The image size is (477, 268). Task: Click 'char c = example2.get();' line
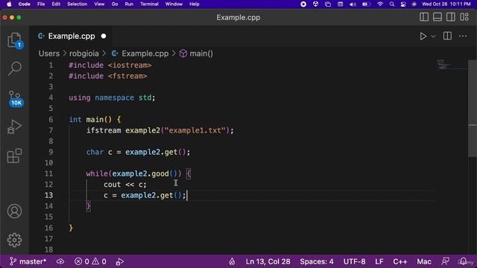click(138, 152)
